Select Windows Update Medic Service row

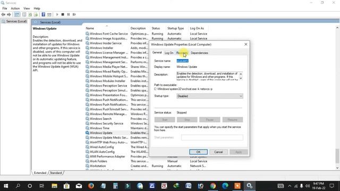coord(108,137)
